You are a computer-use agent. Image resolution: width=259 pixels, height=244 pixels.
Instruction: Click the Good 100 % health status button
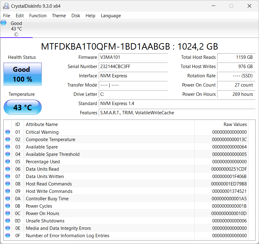click(x=22, y=74)
